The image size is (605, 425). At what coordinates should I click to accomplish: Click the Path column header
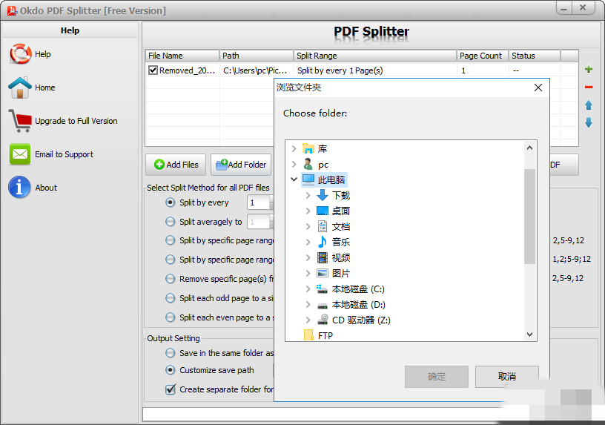coord(257,56)
